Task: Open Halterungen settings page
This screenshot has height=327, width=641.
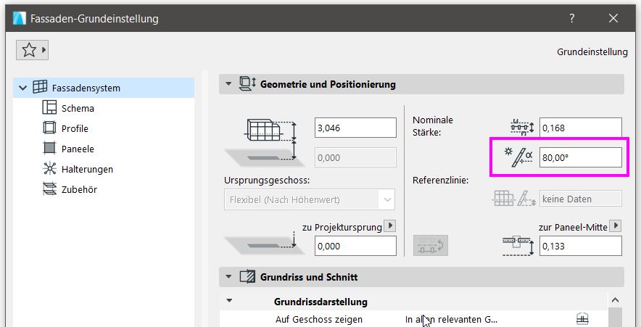Action: click(x=87, y=169)
